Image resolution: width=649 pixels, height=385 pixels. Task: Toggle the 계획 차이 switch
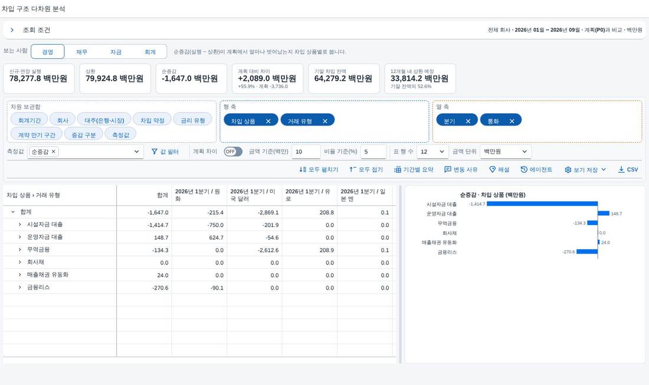point(232,152)
